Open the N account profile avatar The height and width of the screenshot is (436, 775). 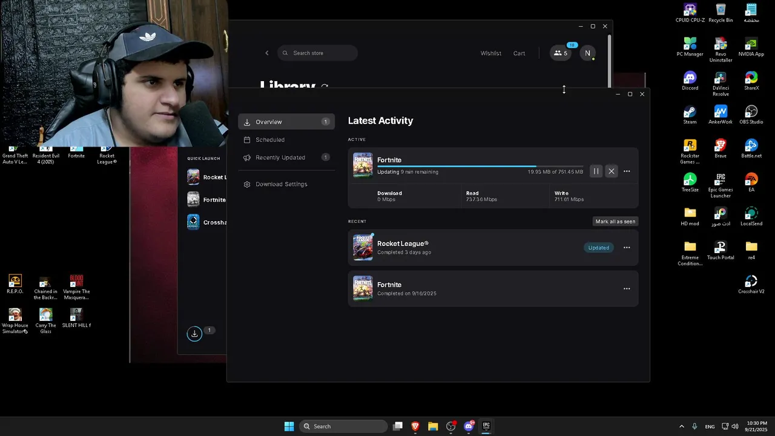point(587,53)
